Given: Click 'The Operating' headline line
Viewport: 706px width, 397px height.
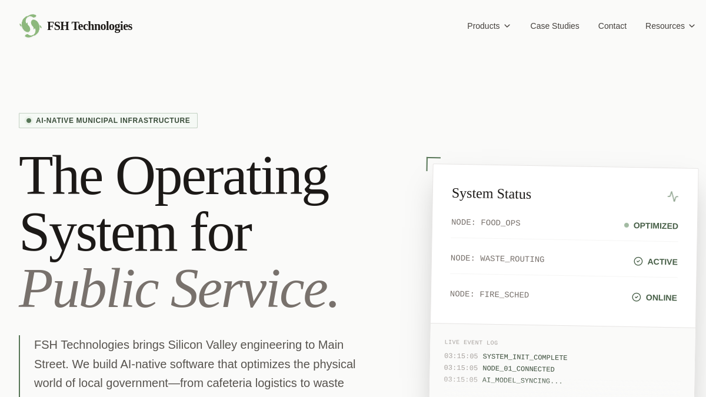Looking at the screenshot, I should 174,176.
